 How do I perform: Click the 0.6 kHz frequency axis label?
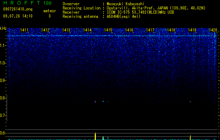(3, 133)
